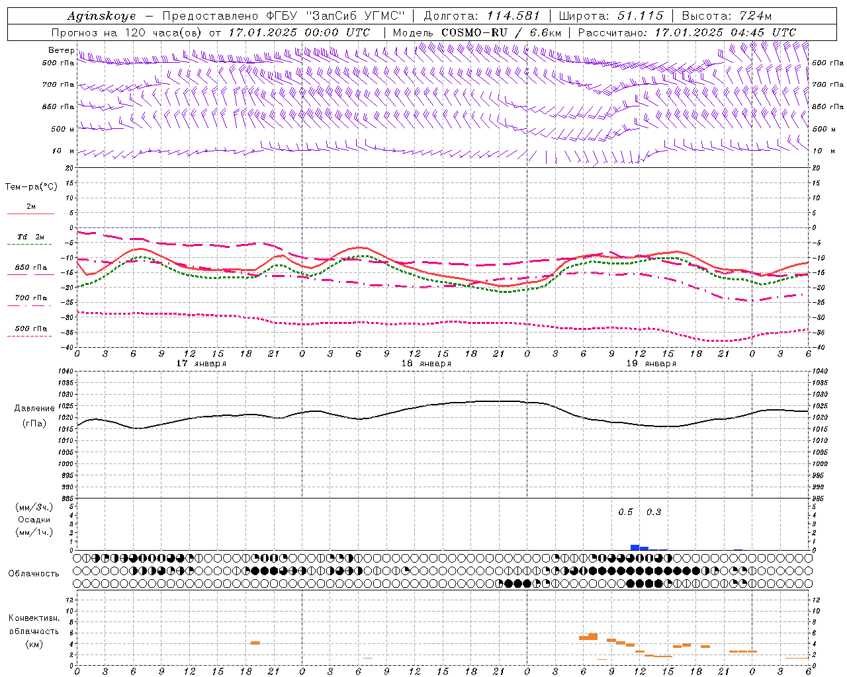Select the Тем-ра(°C) axis title

(x=31, y=186)
